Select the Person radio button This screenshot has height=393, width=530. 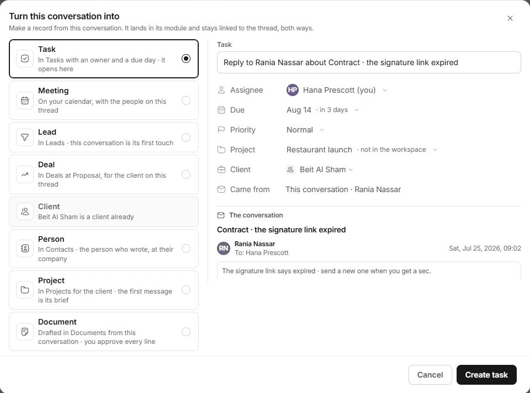pos(186,248)
